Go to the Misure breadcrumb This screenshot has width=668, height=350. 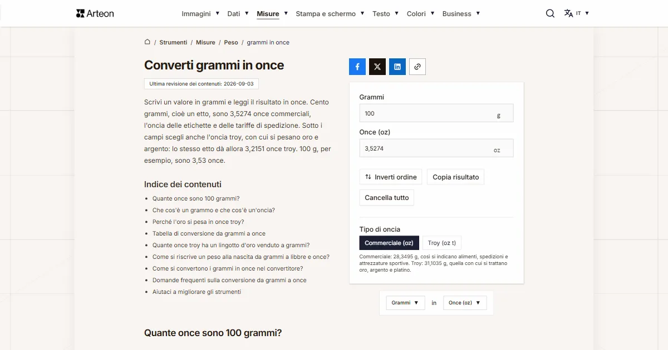[x=205, y=42]
